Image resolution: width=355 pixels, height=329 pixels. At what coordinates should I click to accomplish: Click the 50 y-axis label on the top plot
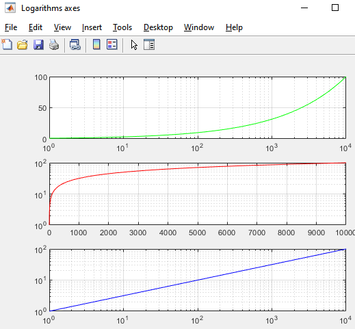point(42,108)
